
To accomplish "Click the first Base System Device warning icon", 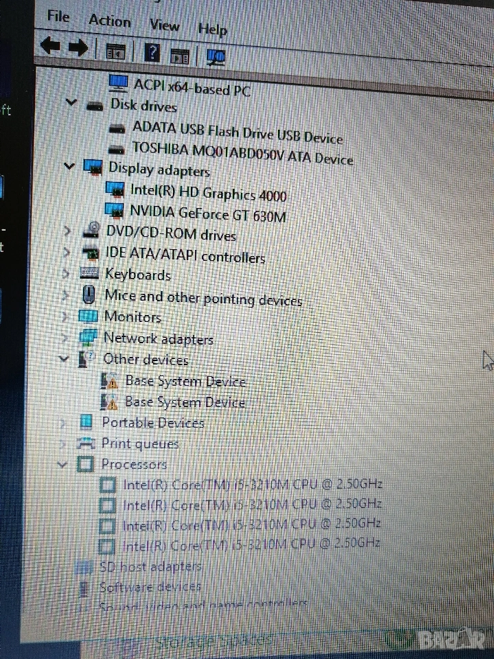I will (x=110, y=380).
